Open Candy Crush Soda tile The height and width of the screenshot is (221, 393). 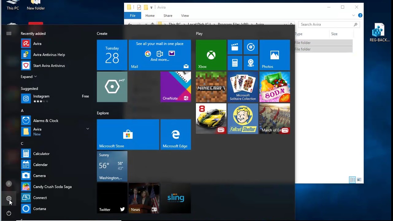coord(274,87)
